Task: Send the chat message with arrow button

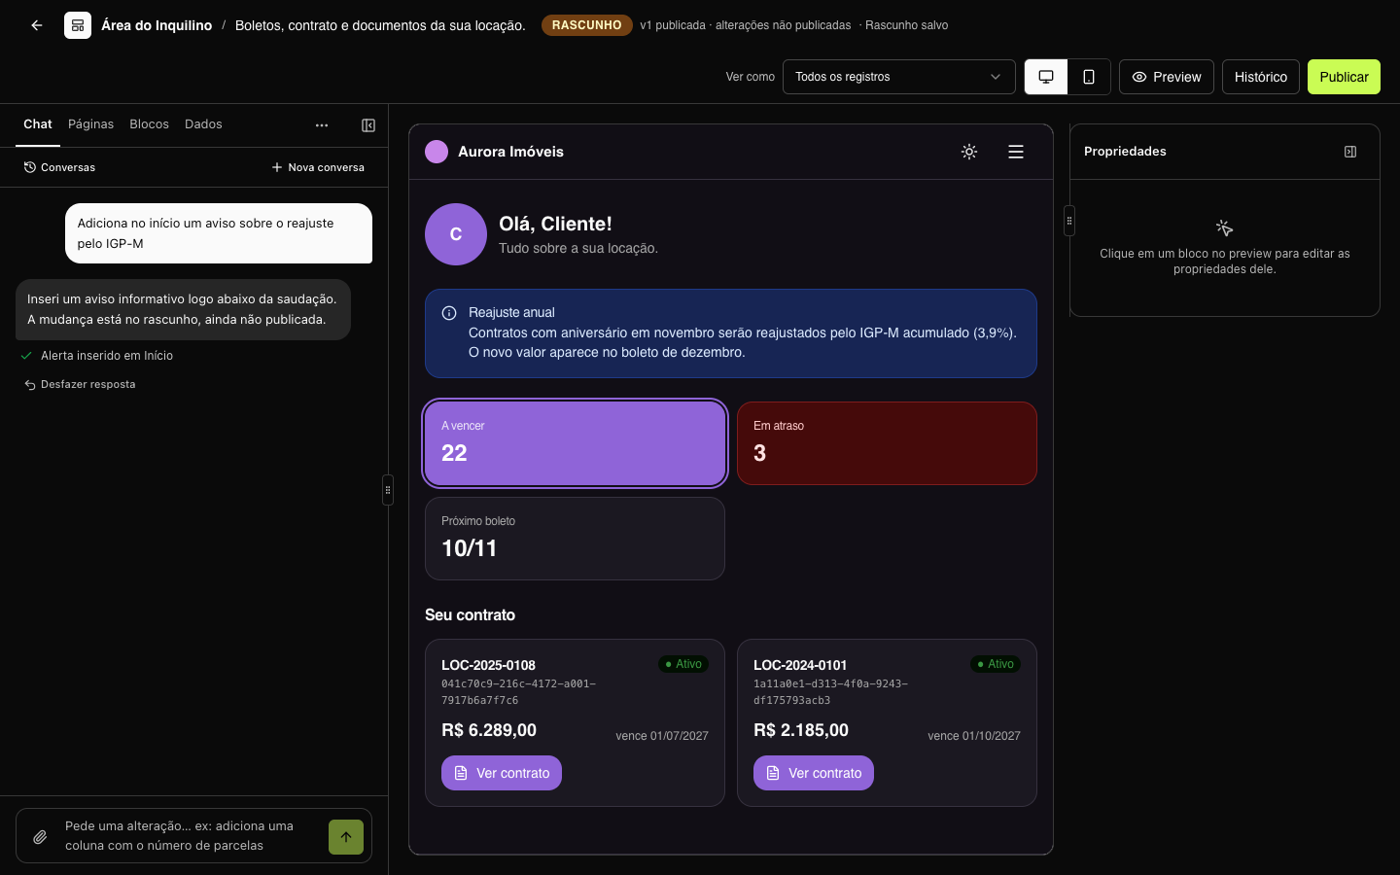Action: click(x=346, y=836)
